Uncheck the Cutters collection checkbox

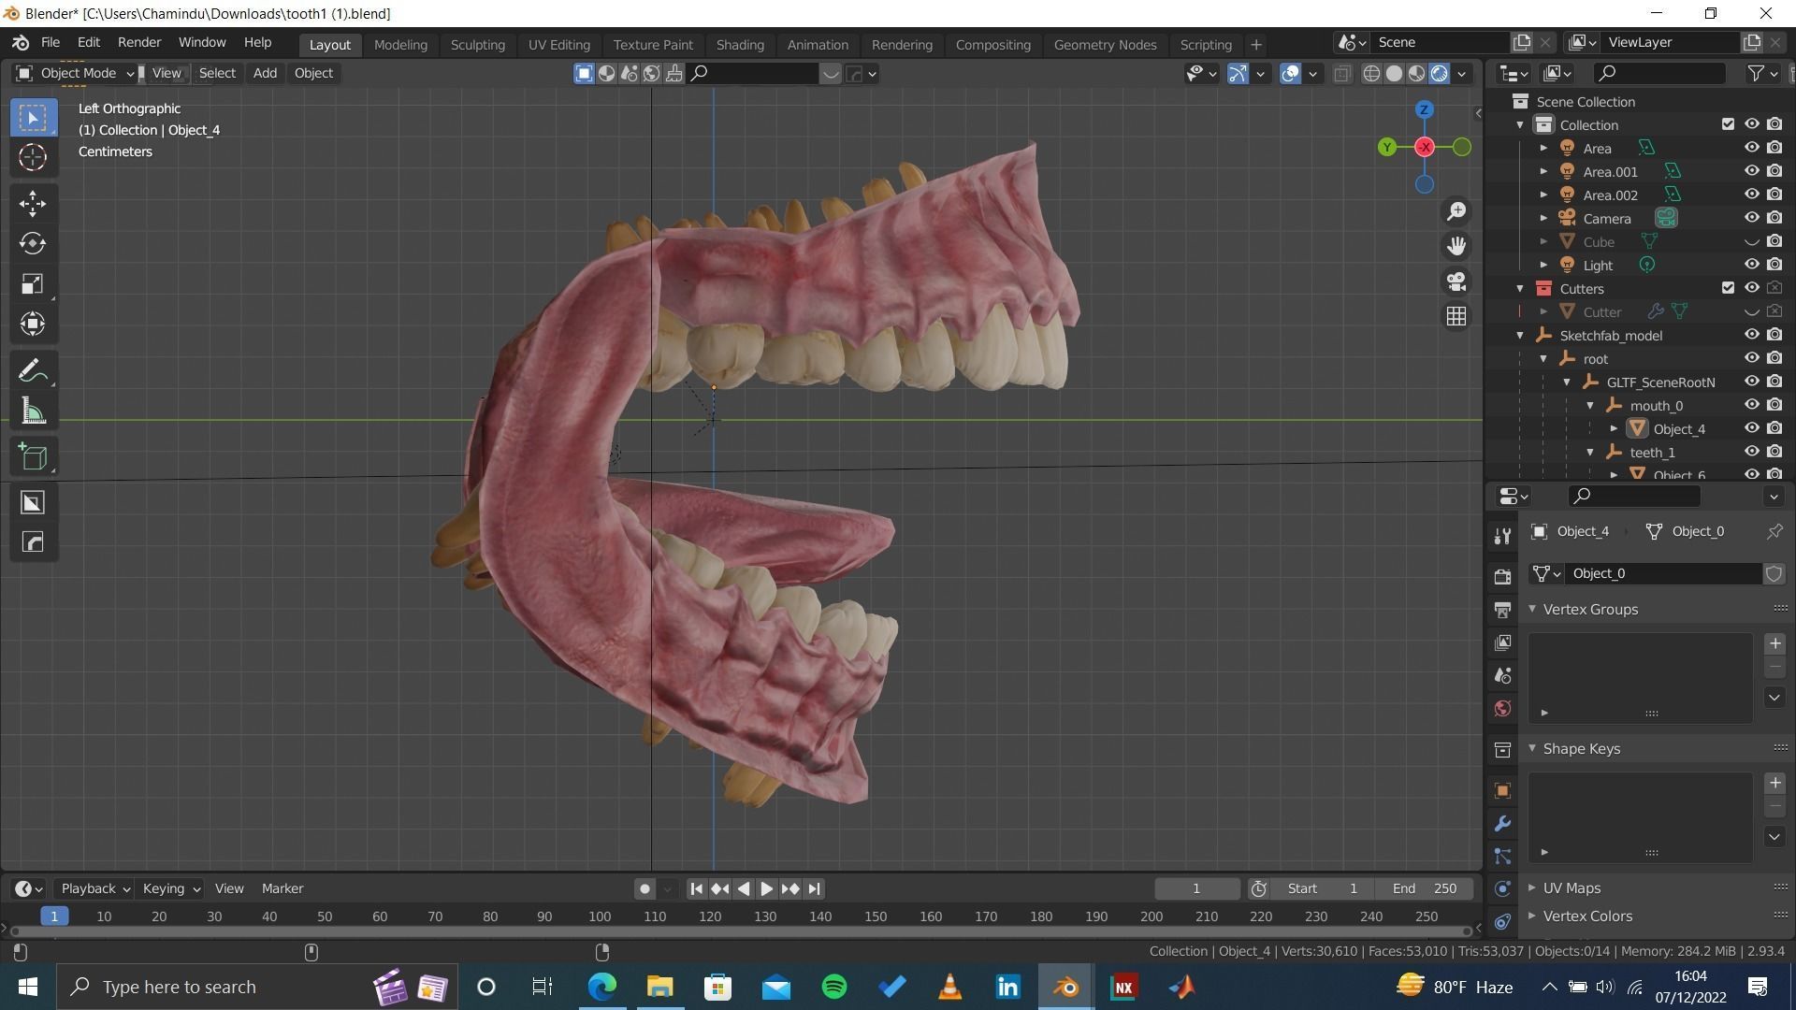[1728, 288]
